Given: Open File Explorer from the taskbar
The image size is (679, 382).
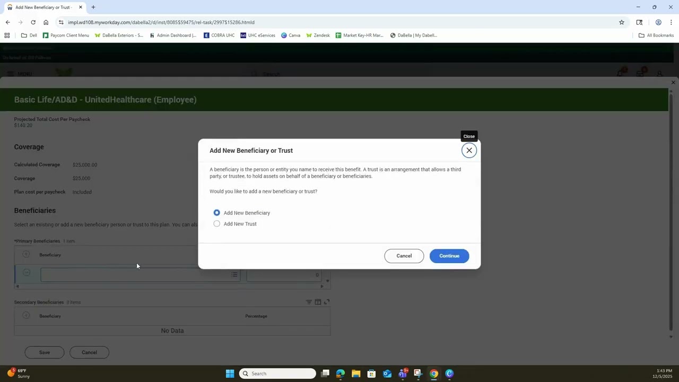Looking at the screenshot, I should pyautogui.click(x=356, y=374).
